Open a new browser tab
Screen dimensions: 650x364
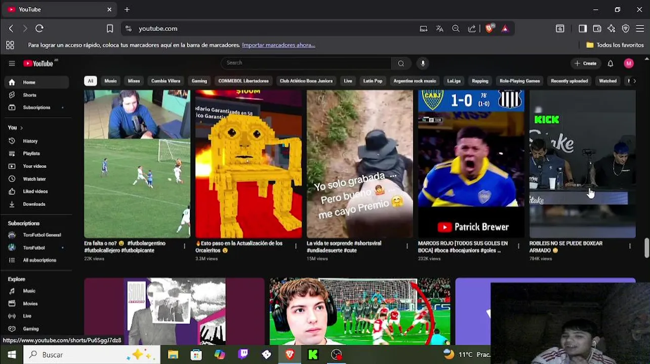(x=127, y=10)
